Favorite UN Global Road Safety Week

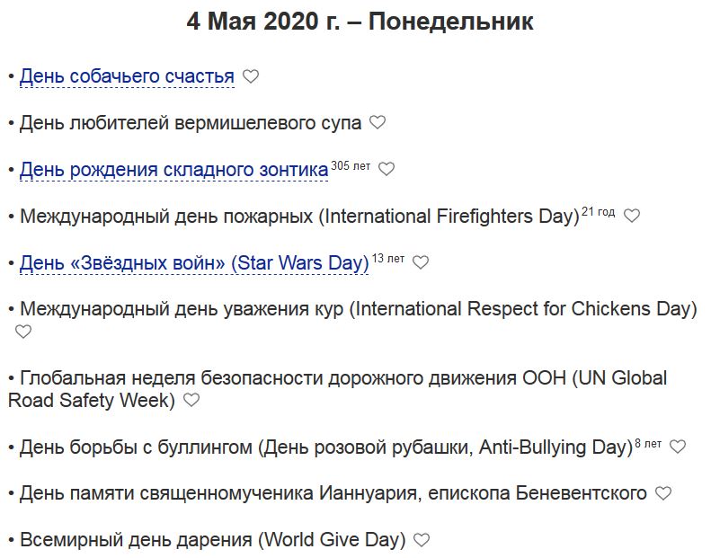[x=191, y=400]
